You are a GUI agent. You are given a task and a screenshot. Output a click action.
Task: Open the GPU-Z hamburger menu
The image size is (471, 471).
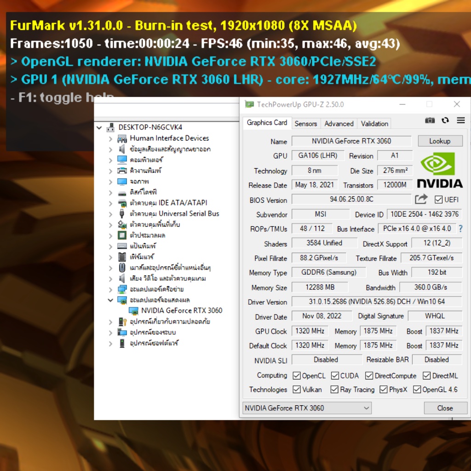[x=460, y=121]
